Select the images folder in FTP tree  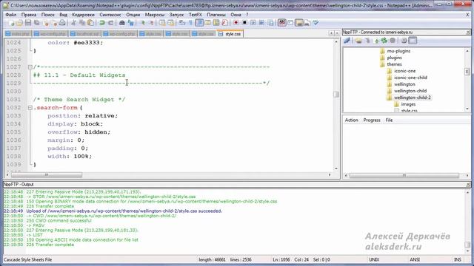point(408,104)
